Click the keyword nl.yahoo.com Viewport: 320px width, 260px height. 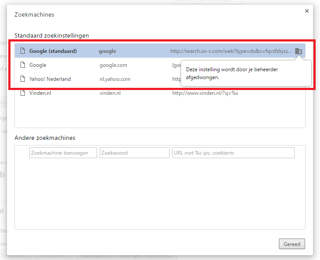pyautogui.click(x=115, y=79)
